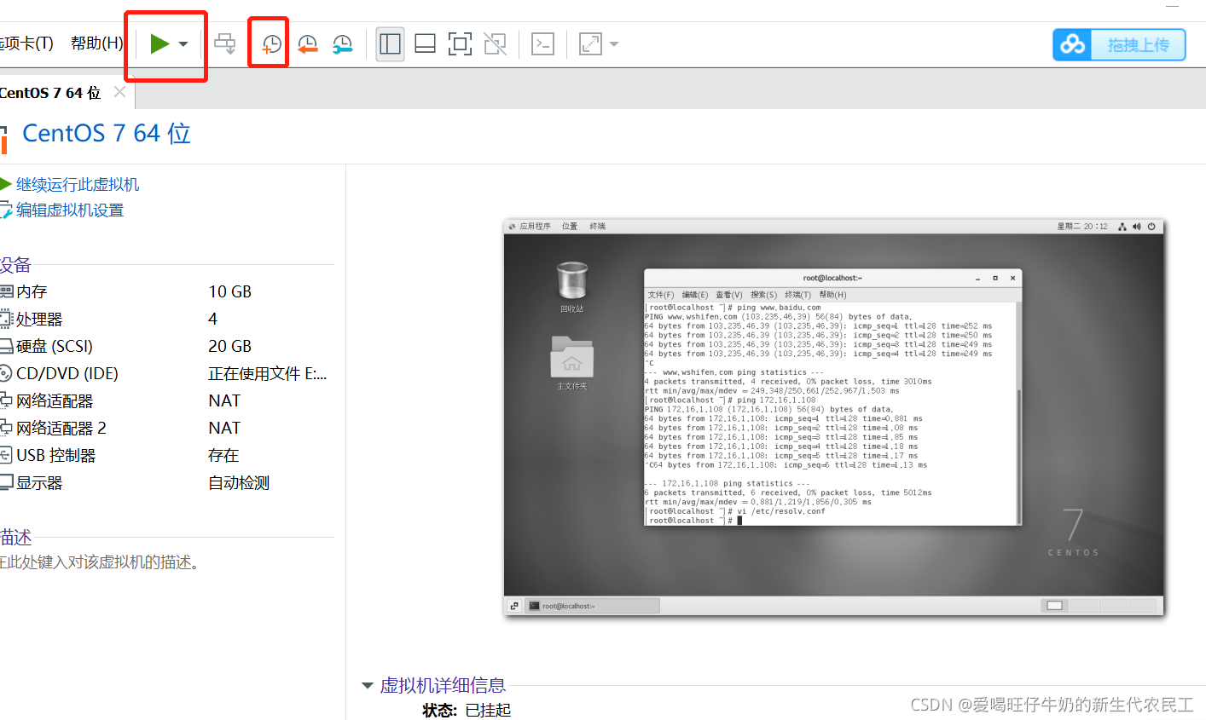
Task: Select the USB 控制器 device row
Action: pyautogui.click(x=166, y=455)
